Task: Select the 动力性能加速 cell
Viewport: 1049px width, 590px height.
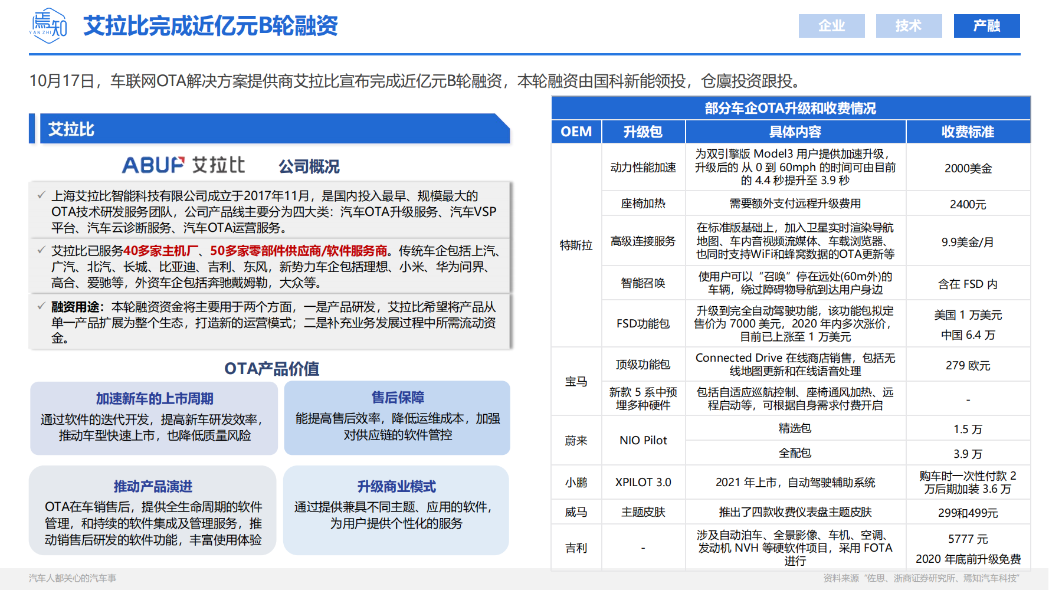Action: point(643,168)
